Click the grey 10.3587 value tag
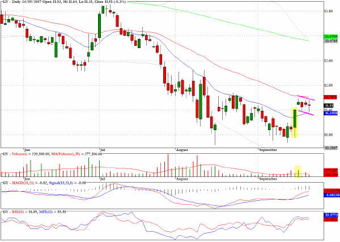This screenshot has height=242, width=340. [330, 148]
